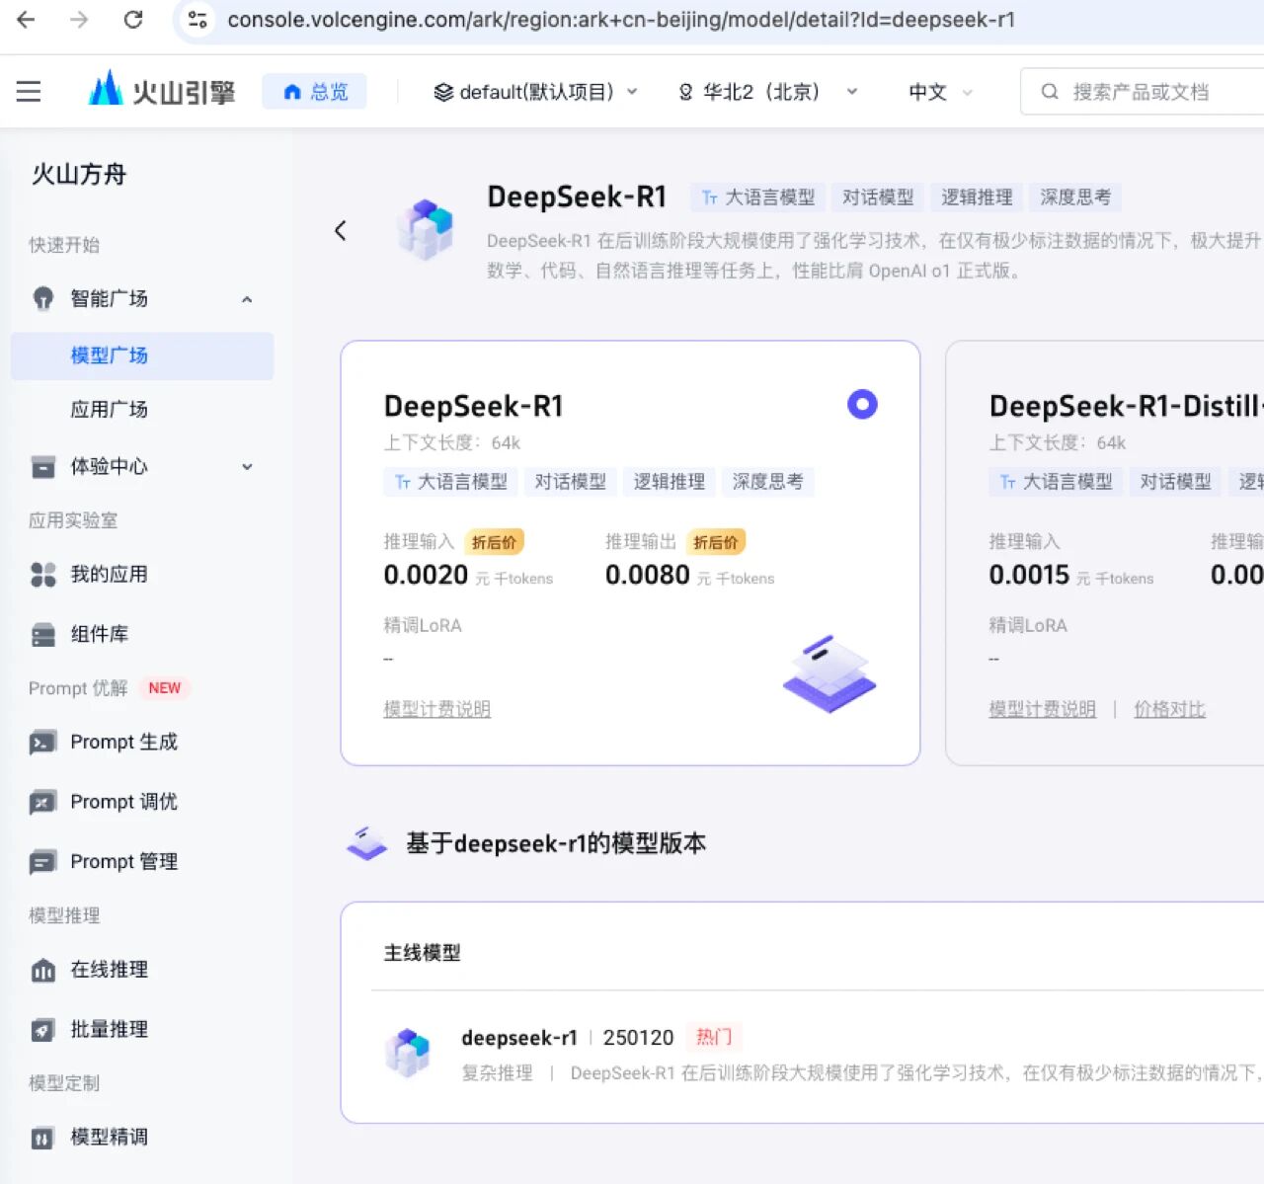The image size is (1264, 1184).
Task: Open the deepseek-r1 250120 model version row
Action: point(820,1054)
